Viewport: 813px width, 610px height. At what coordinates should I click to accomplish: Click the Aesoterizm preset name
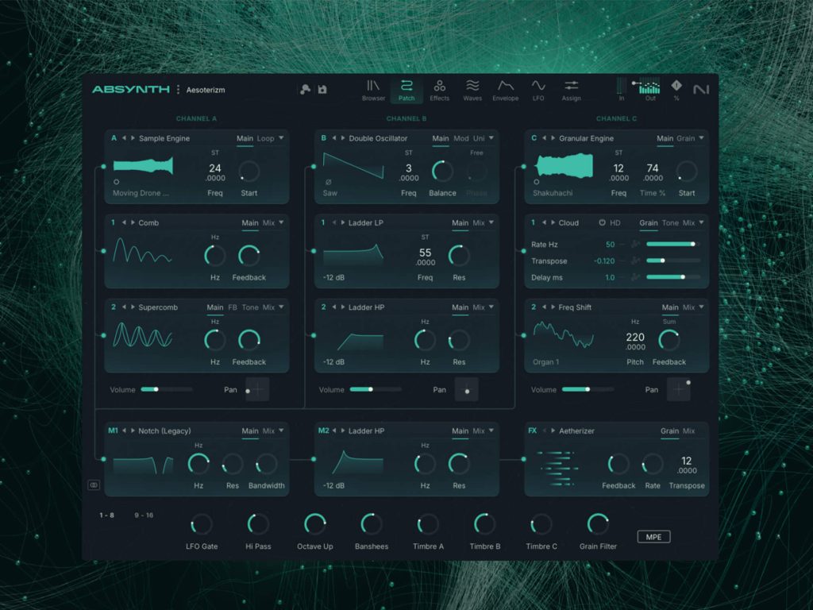pos(206,90)
